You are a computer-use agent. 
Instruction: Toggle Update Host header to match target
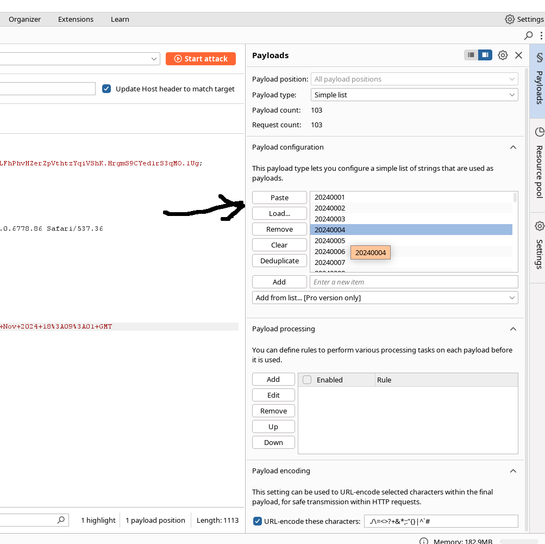pyautogui.click(x=107, y=89)
